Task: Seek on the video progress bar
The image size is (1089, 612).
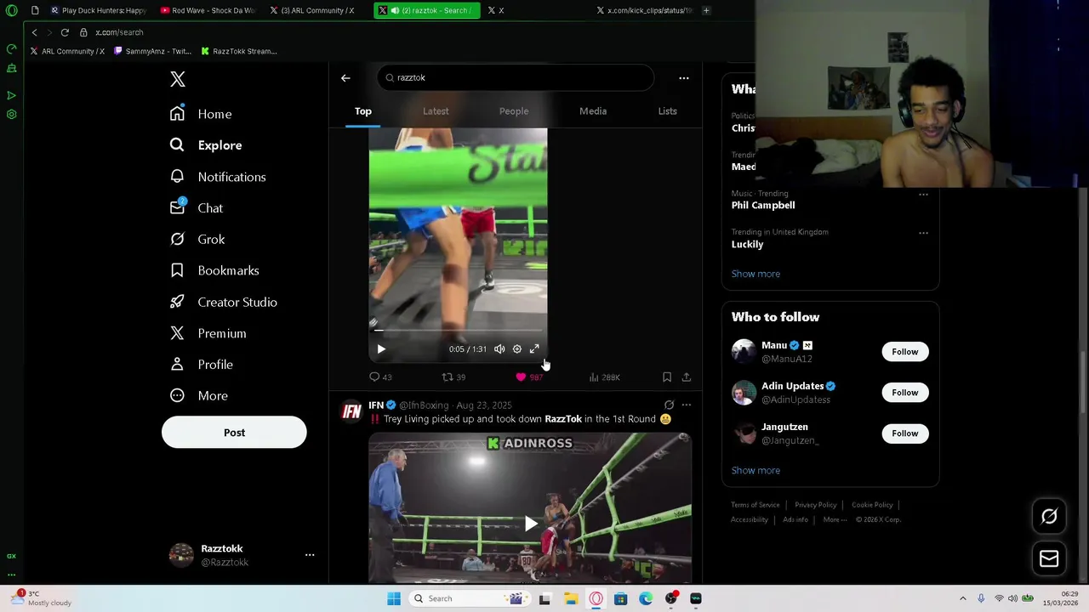Action: (458, 330)
